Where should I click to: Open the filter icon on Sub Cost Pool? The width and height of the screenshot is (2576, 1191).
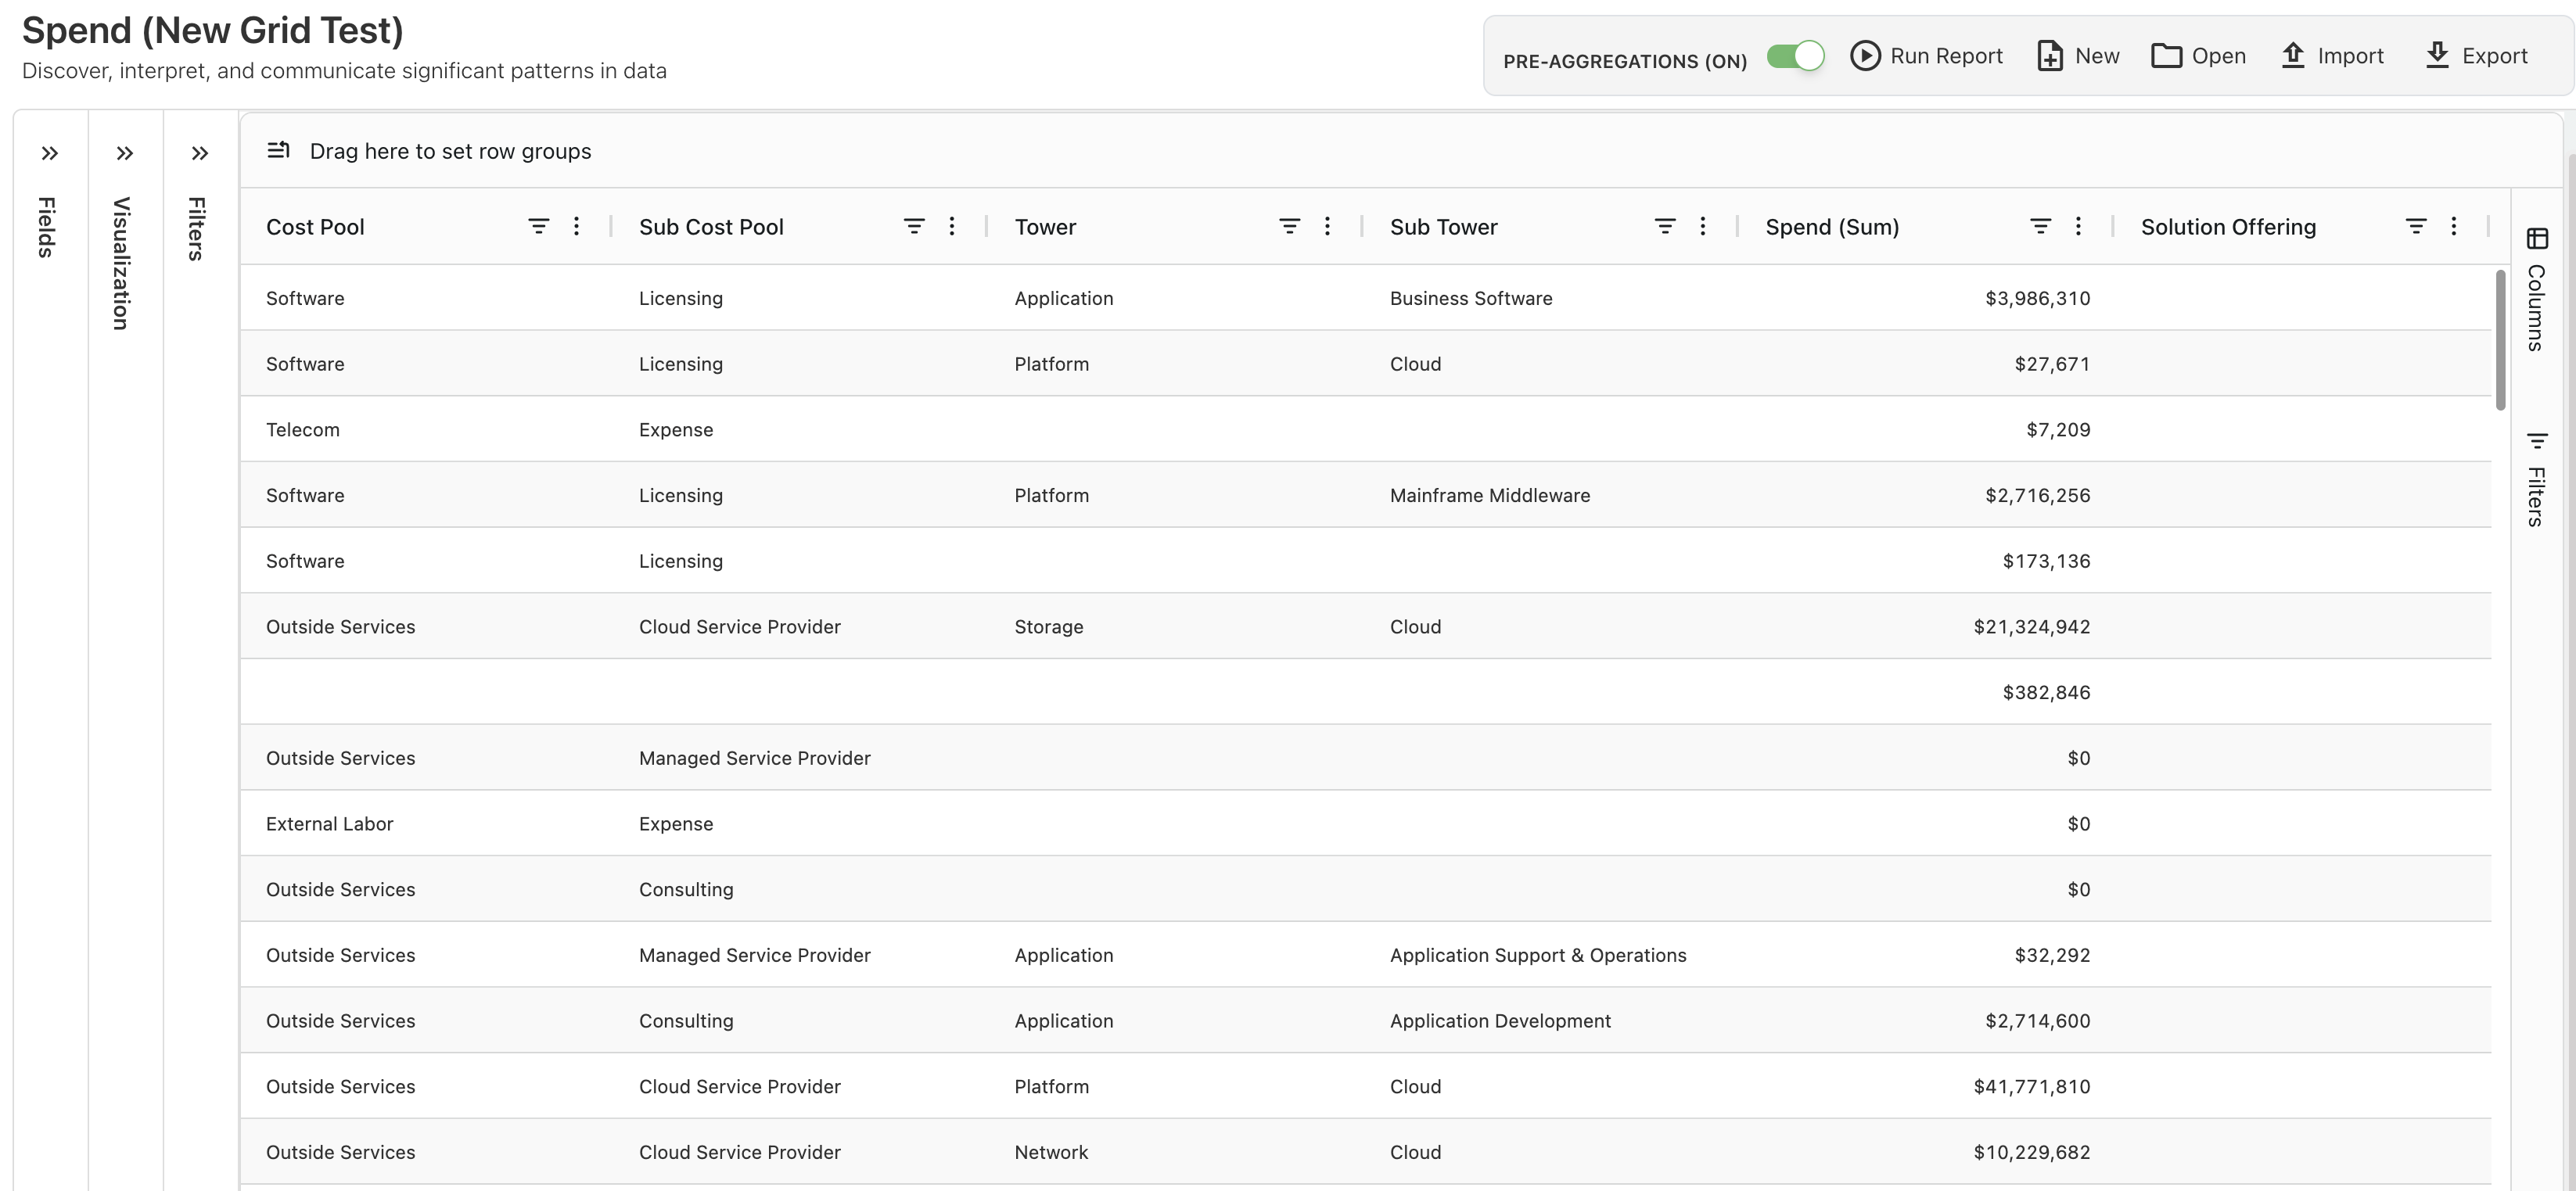click(913, 226)
